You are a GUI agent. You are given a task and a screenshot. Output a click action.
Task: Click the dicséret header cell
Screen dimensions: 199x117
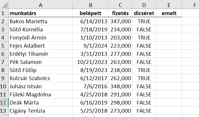tap(144, 13)
